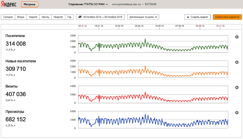Screen dimensions: 243x139
Task: Click the red Визиты line chart
Action: click(x=153, y=95)
